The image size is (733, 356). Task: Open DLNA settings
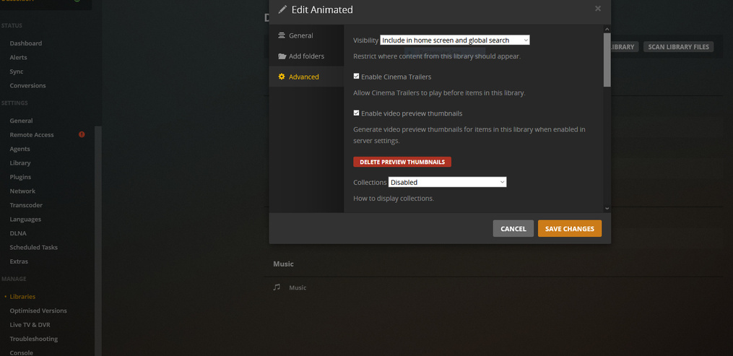pos(18,233)
